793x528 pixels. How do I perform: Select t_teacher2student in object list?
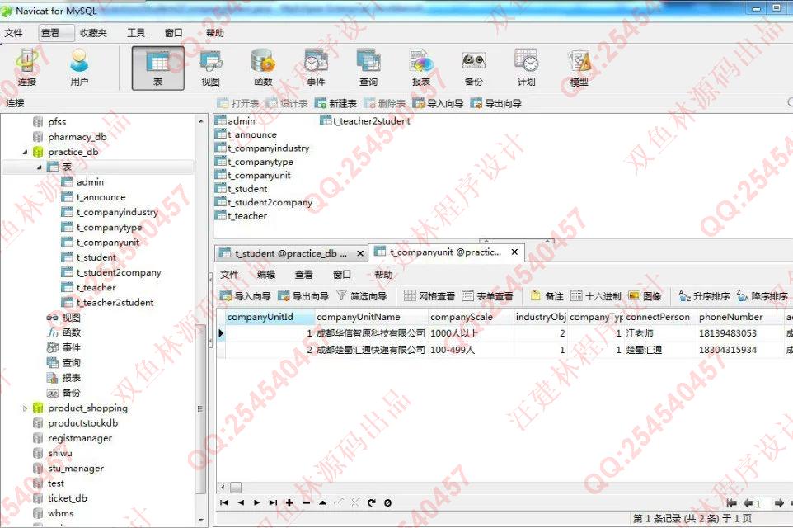(x=365, y=121)
